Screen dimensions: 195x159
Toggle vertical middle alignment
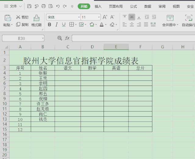click(132, 17)
